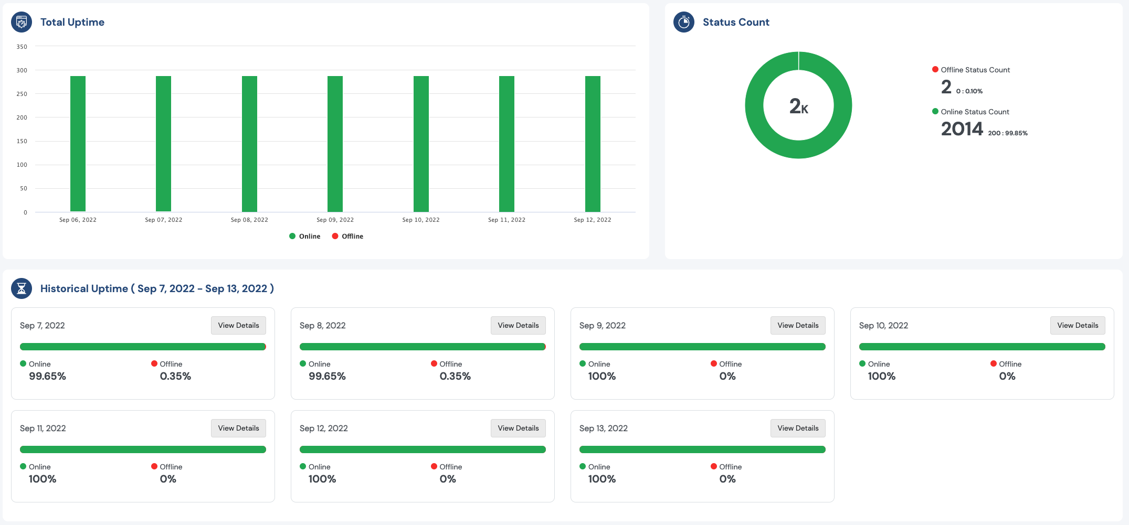1129x525 pixels.
Task: Click the Sep 08, 2022 green bar
Action: [x=249, y=144]
